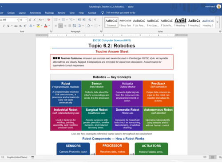Open underline style dropdown arrow
This screenshot has width=222, height=166.
[12, 26]
